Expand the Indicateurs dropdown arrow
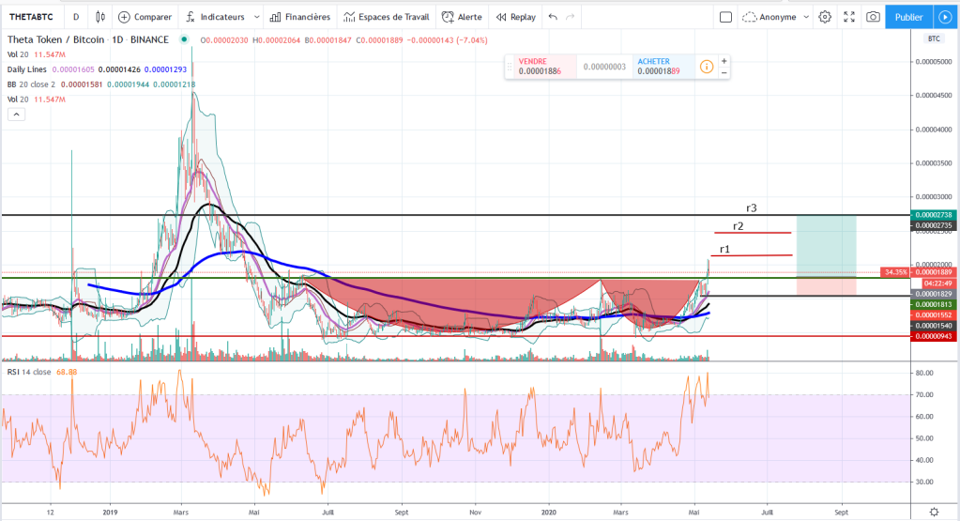This screenshot has height=521, width=960. 256,17
